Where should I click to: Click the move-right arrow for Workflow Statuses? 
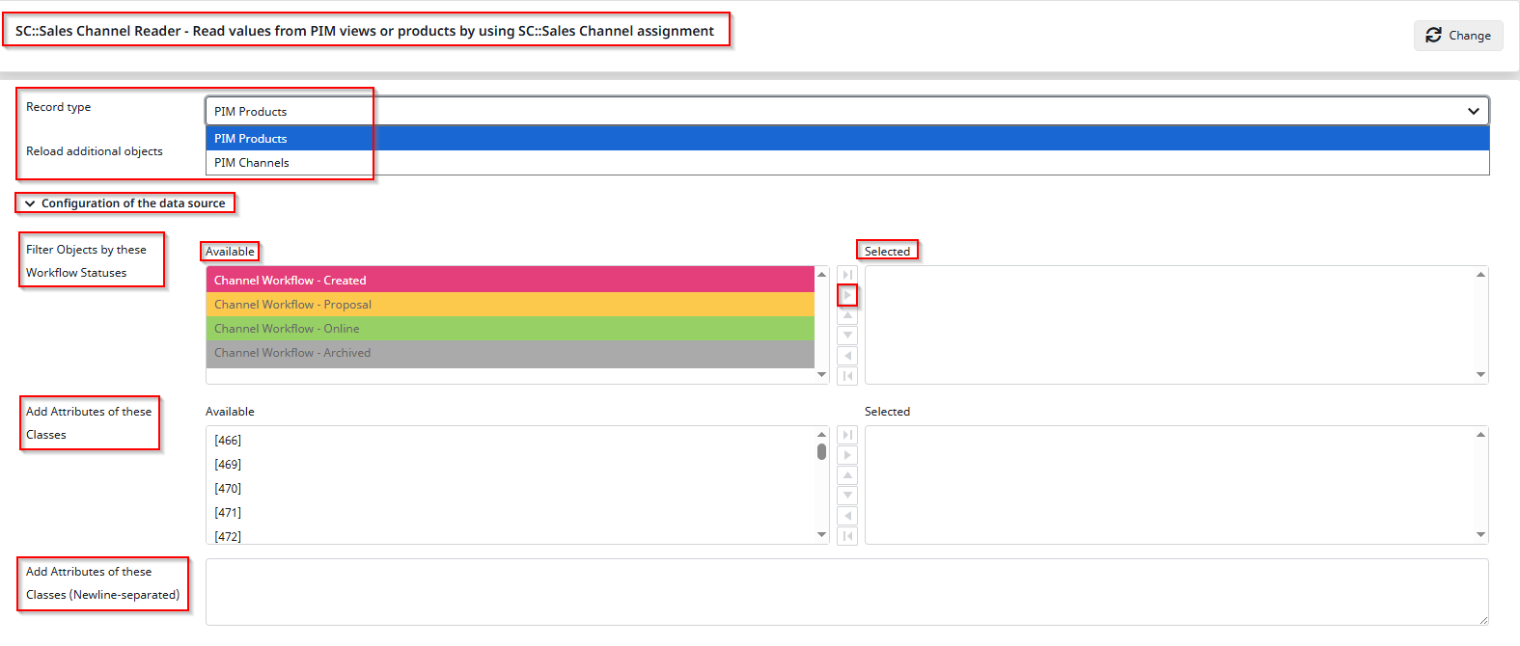[x=847, y=295]
